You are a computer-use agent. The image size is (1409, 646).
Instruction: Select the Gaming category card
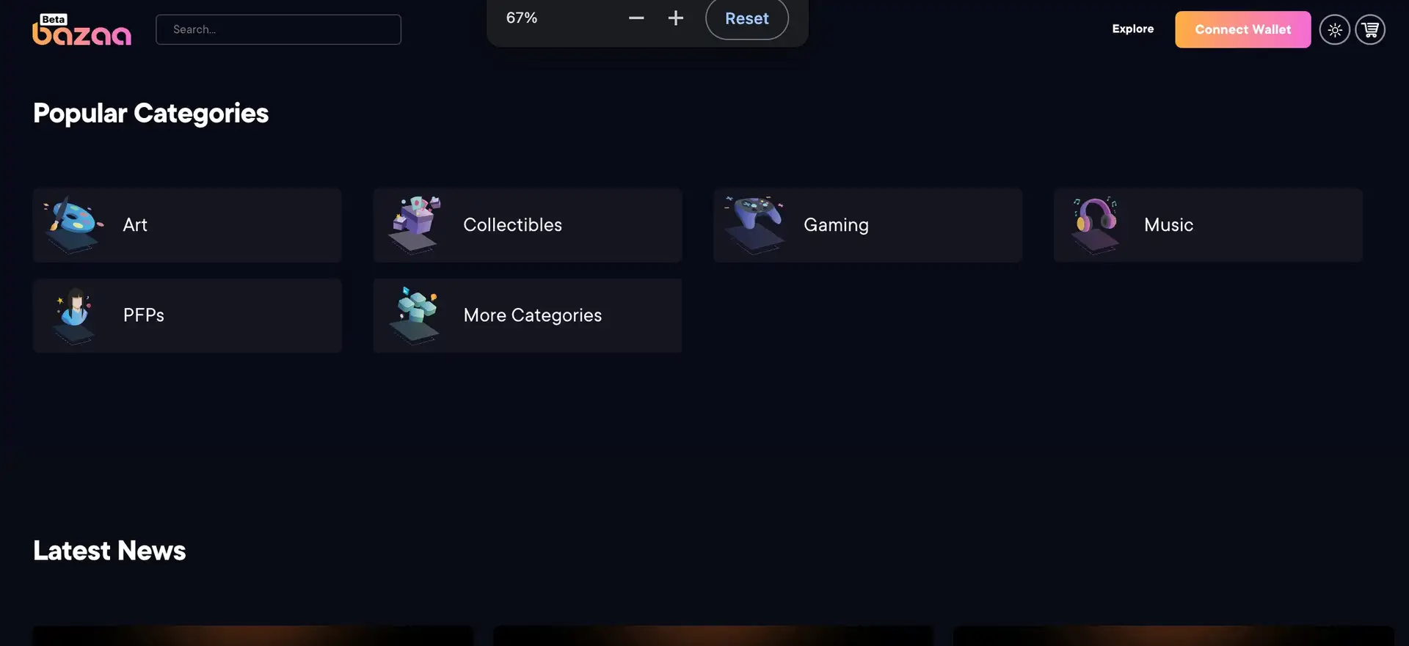pyautogui.click(x=867, y=225)
